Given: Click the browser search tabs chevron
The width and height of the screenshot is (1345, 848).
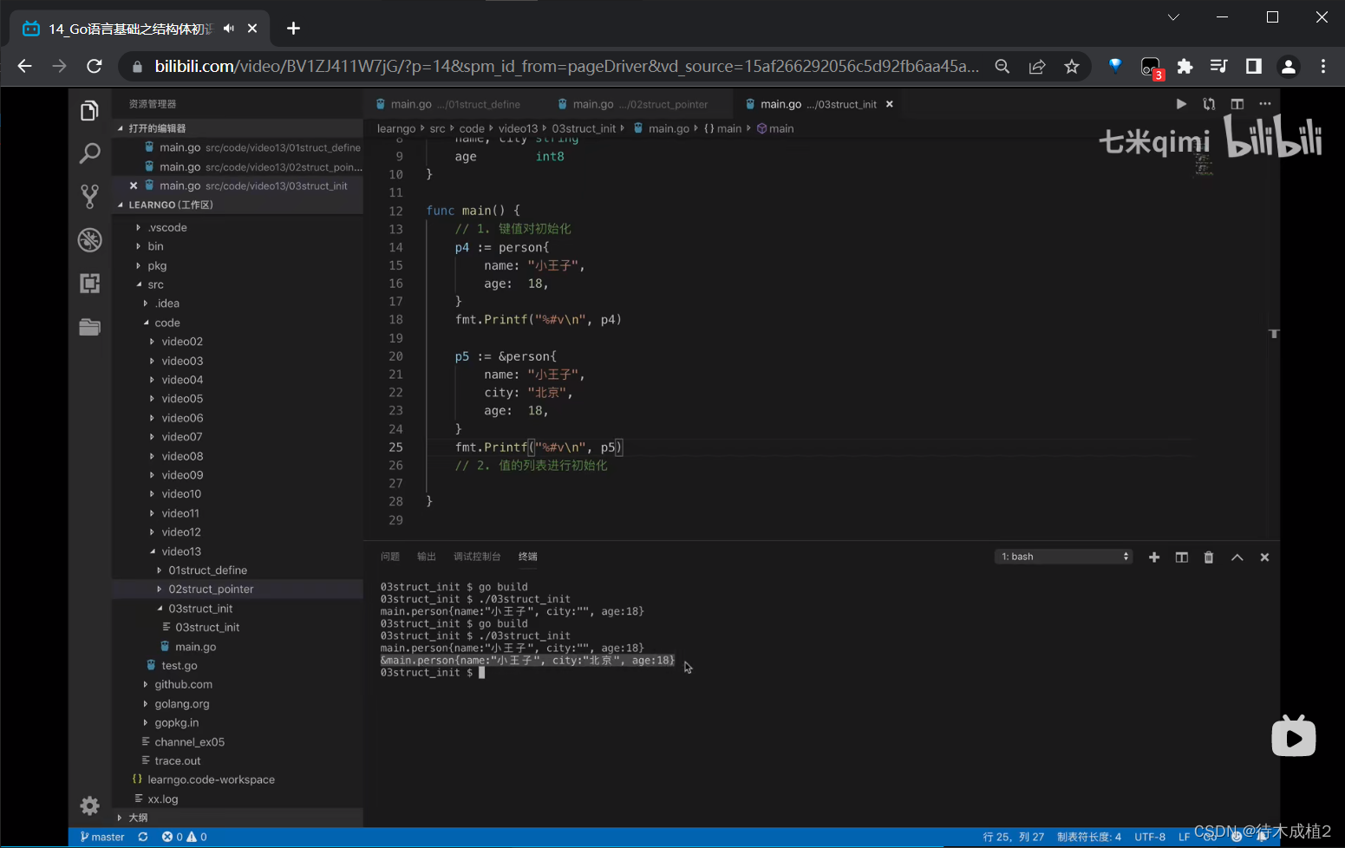Looking at the screenshot, I should click(x=1173, y=17).
